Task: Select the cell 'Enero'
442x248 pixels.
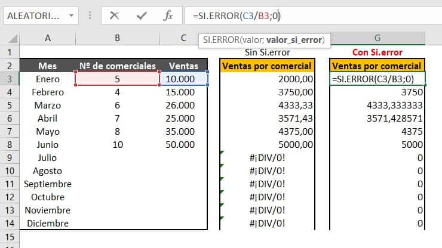Action: 48,79
